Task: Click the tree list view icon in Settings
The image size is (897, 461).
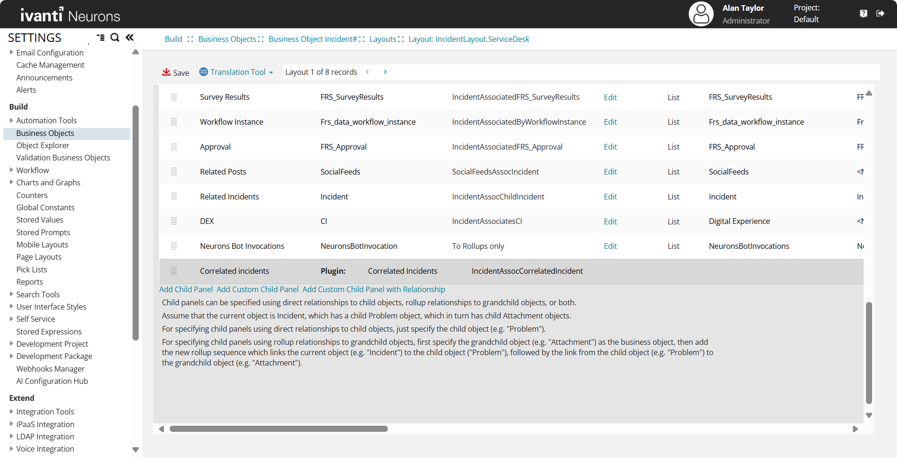Action: (101, 38)
